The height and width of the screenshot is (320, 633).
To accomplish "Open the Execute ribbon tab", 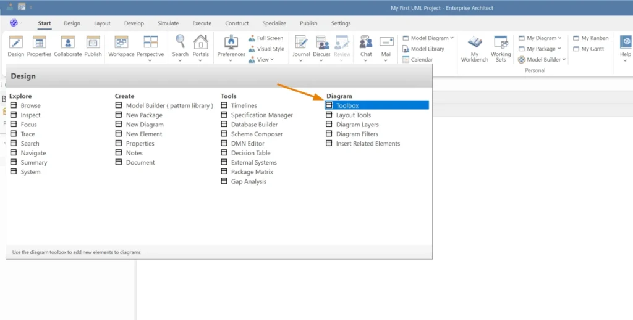I will (x=202, y=23).
